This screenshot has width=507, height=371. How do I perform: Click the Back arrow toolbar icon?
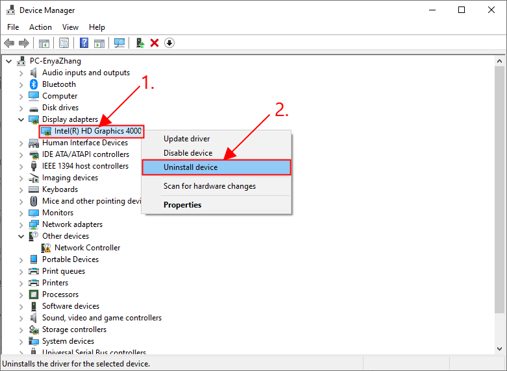9,43
